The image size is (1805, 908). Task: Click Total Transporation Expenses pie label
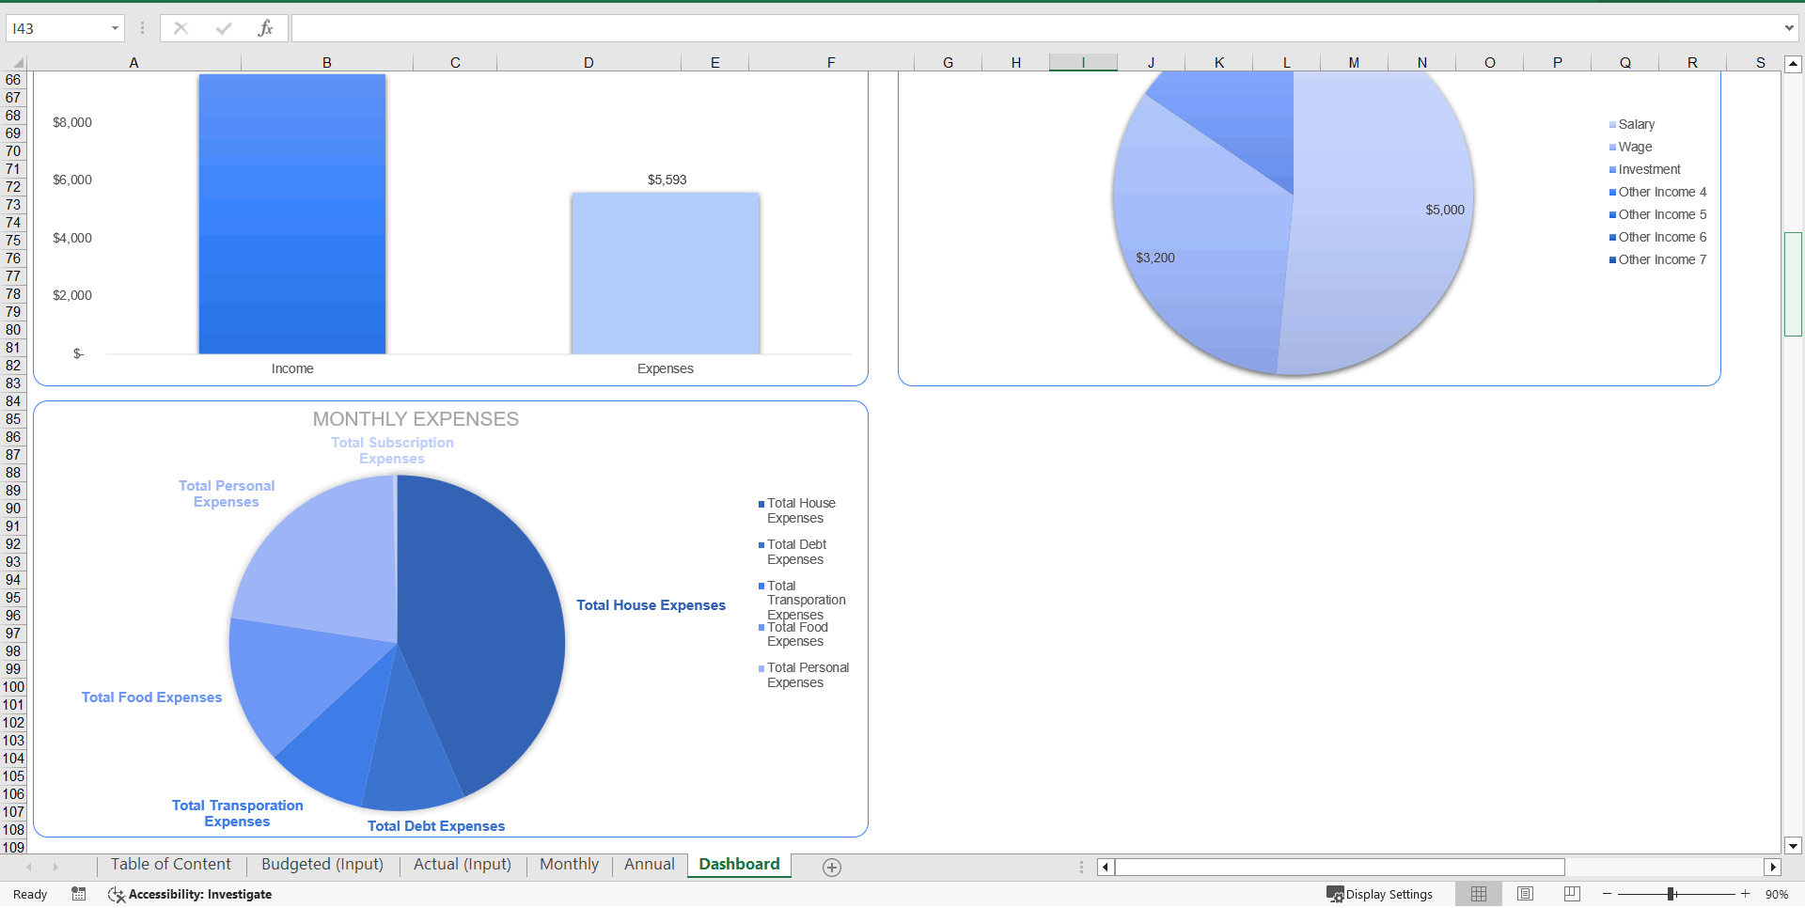click(x=237, y=813)
